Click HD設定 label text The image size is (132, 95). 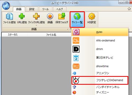click(92, 22)
